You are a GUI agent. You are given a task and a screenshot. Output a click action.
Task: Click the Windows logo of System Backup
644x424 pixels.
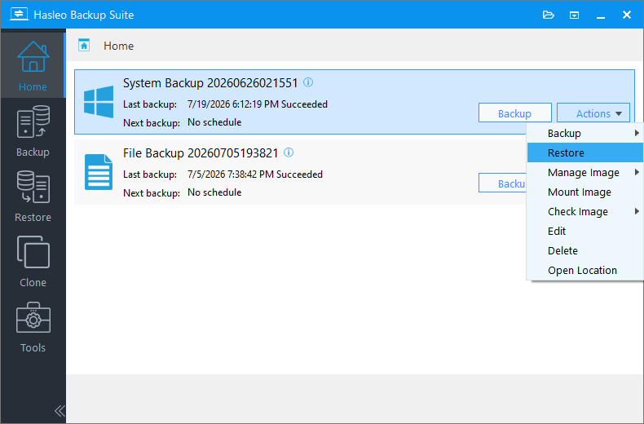click(99, 102)
